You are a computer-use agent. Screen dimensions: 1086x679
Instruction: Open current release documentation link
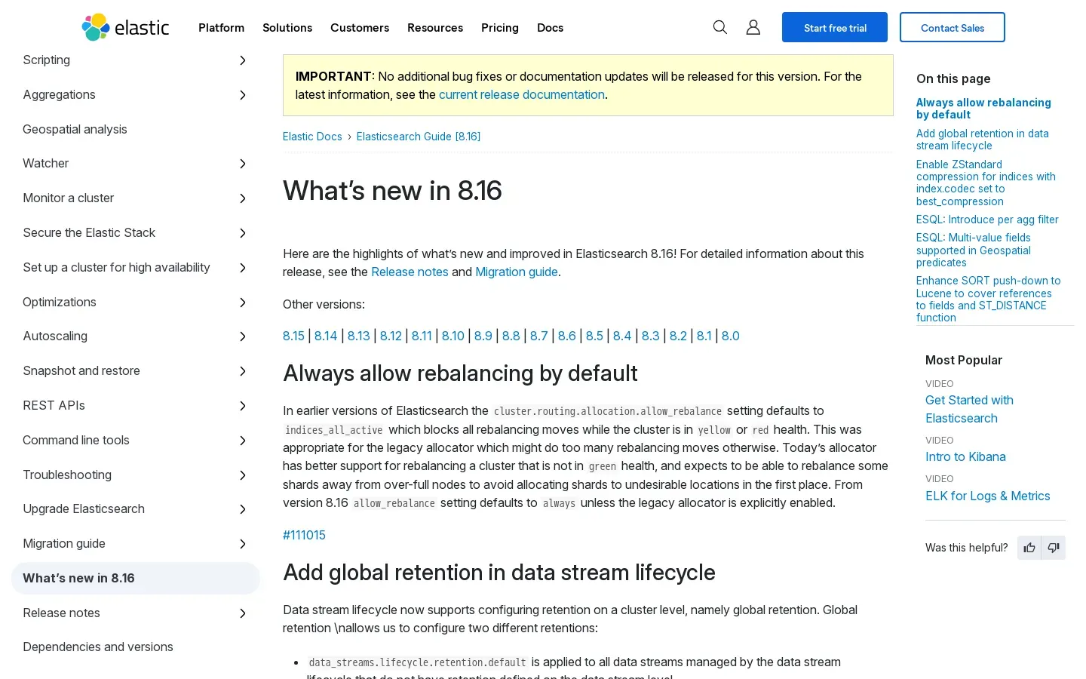point(522,95)
